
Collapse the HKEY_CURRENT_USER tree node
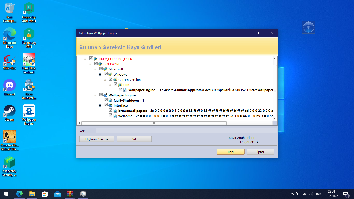(x=85, y=59)
